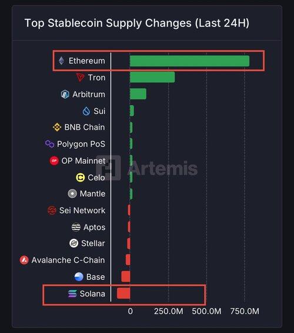Click the blue Sui droplet icon
This screenshot has width=294, height=333.
(x=86, y=111)
